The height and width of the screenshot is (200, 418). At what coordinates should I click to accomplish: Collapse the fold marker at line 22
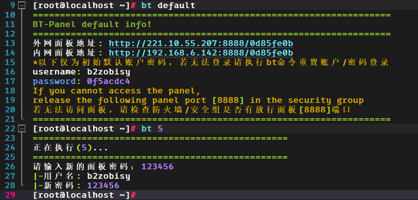(x=22, y=129)
